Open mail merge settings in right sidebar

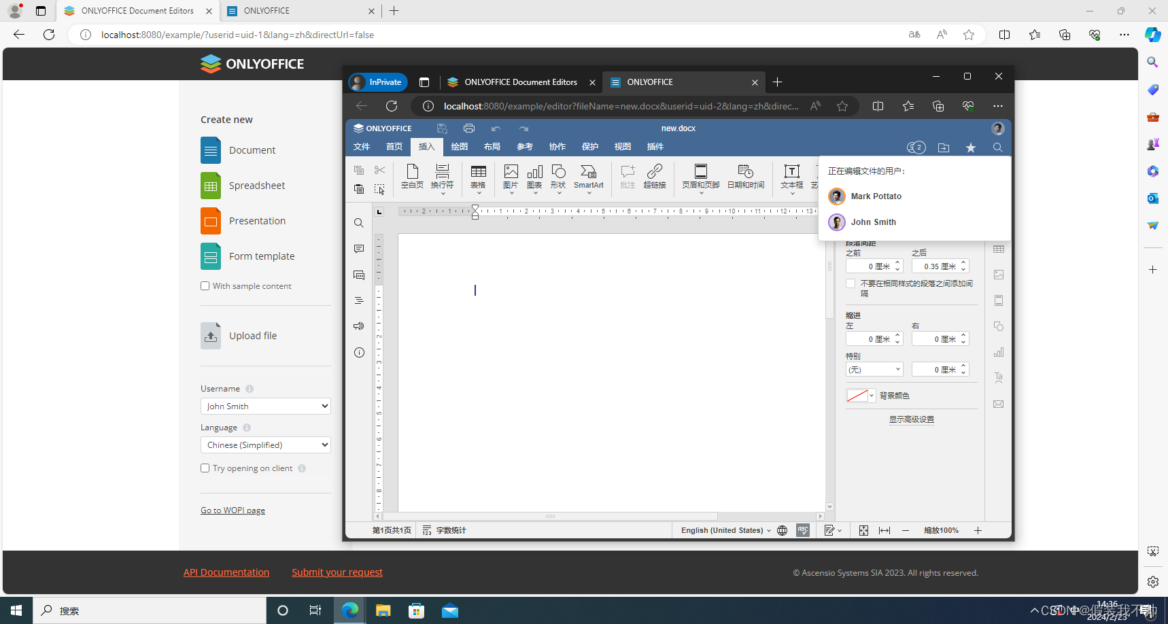point(999,404)
